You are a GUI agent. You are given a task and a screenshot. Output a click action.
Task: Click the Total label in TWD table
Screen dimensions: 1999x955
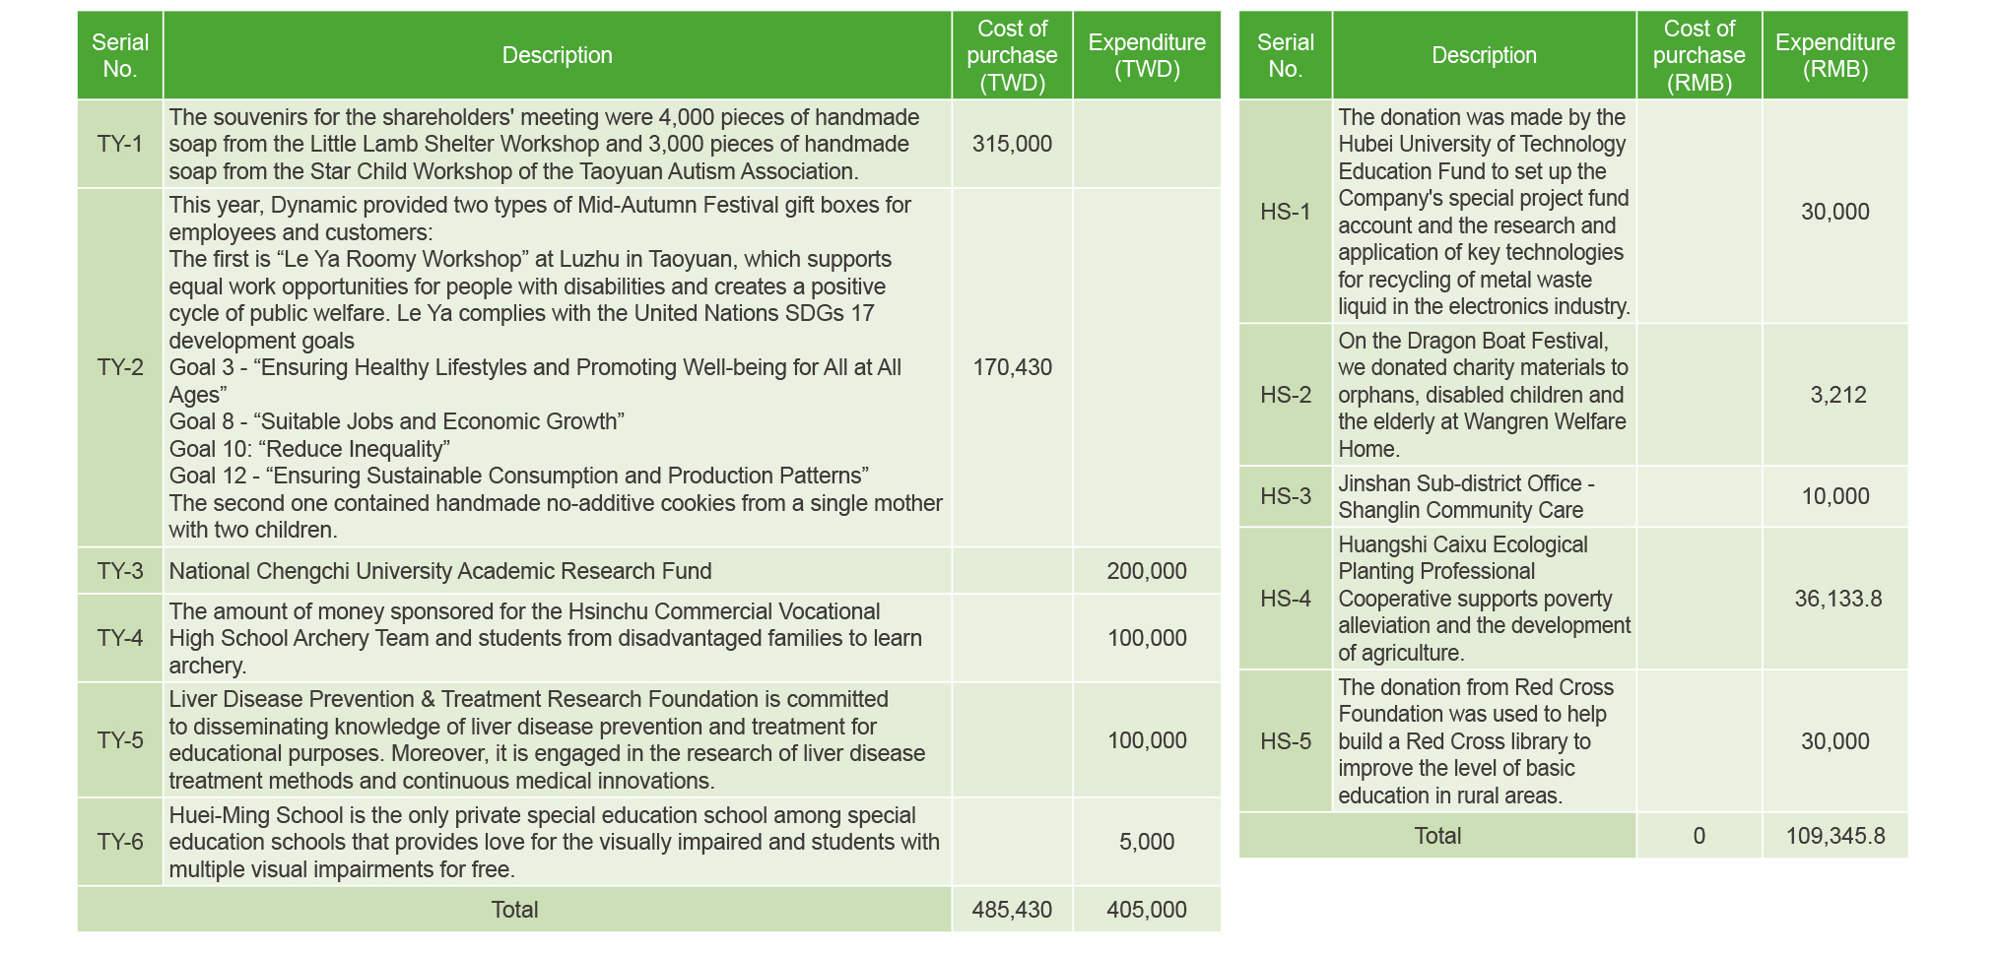[x=514, y=910]
